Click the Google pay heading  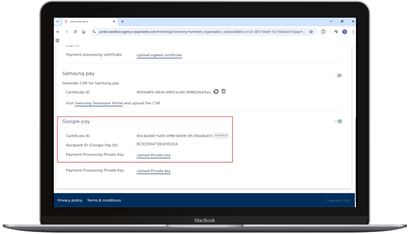(x=76, y=122)
